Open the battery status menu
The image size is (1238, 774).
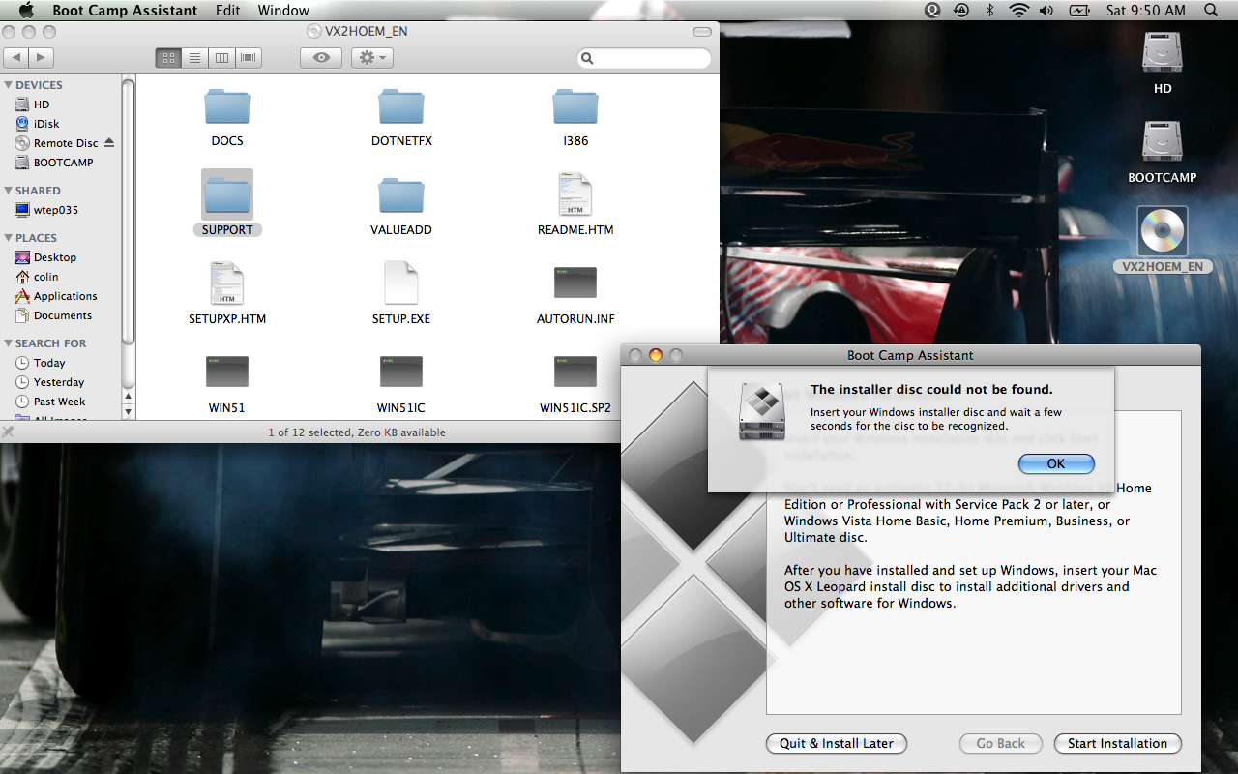pos(1078,11)
